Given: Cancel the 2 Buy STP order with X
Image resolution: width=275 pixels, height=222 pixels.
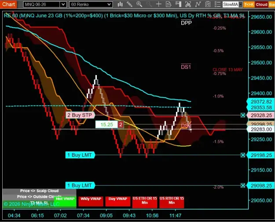Looking at the screenshot, I should pyautogui.click(x=243, y=115).
